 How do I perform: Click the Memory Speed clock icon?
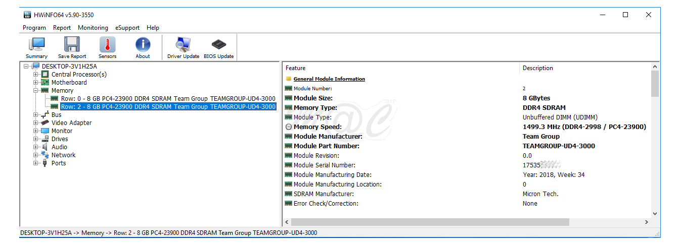pyautogui.click(x=289, y=127)
